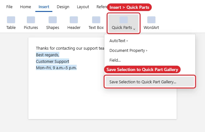This screenshot has height=132, width=205.
Task: Click the Pictures label text
Action: pos(31,27)
